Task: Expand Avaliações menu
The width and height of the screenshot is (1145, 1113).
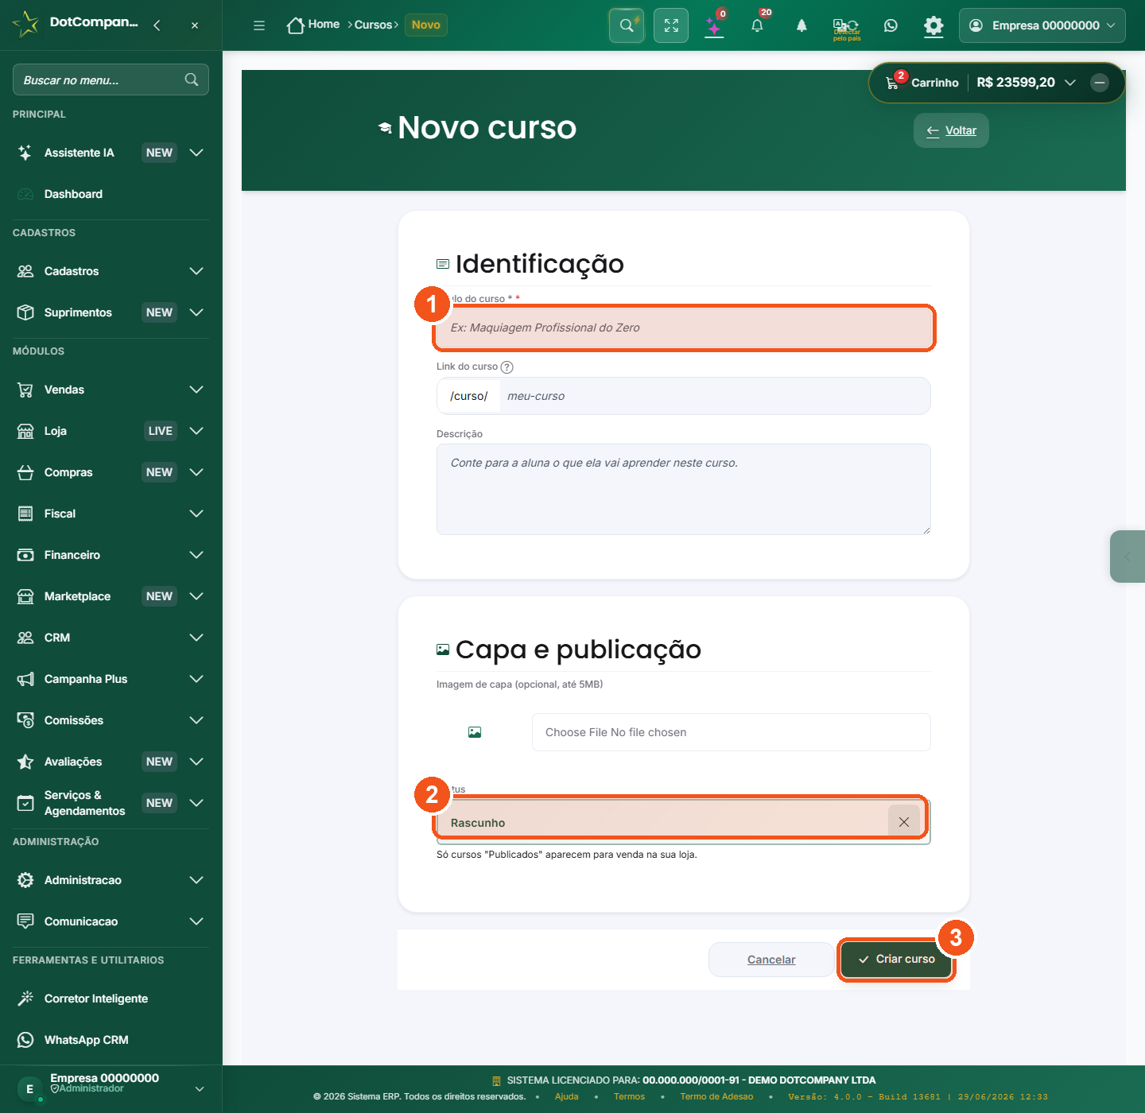Action: click(196, 762)
